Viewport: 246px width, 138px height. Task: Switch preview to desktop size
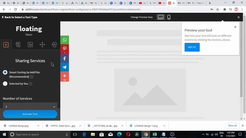(161, 17)
